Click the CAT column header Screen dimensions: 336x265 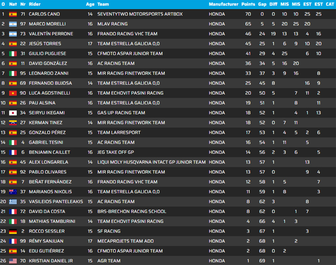coord(330,4)
